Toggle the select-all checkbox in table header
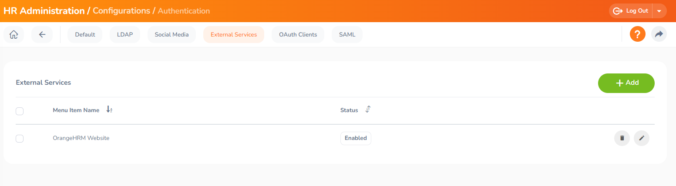Viewport: 676px width, 186px height. tap(20, 111)
